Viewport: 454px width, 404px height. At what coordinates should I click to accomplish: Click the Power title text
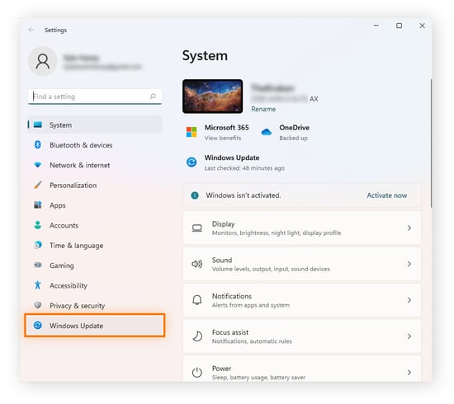pos(221,369)
